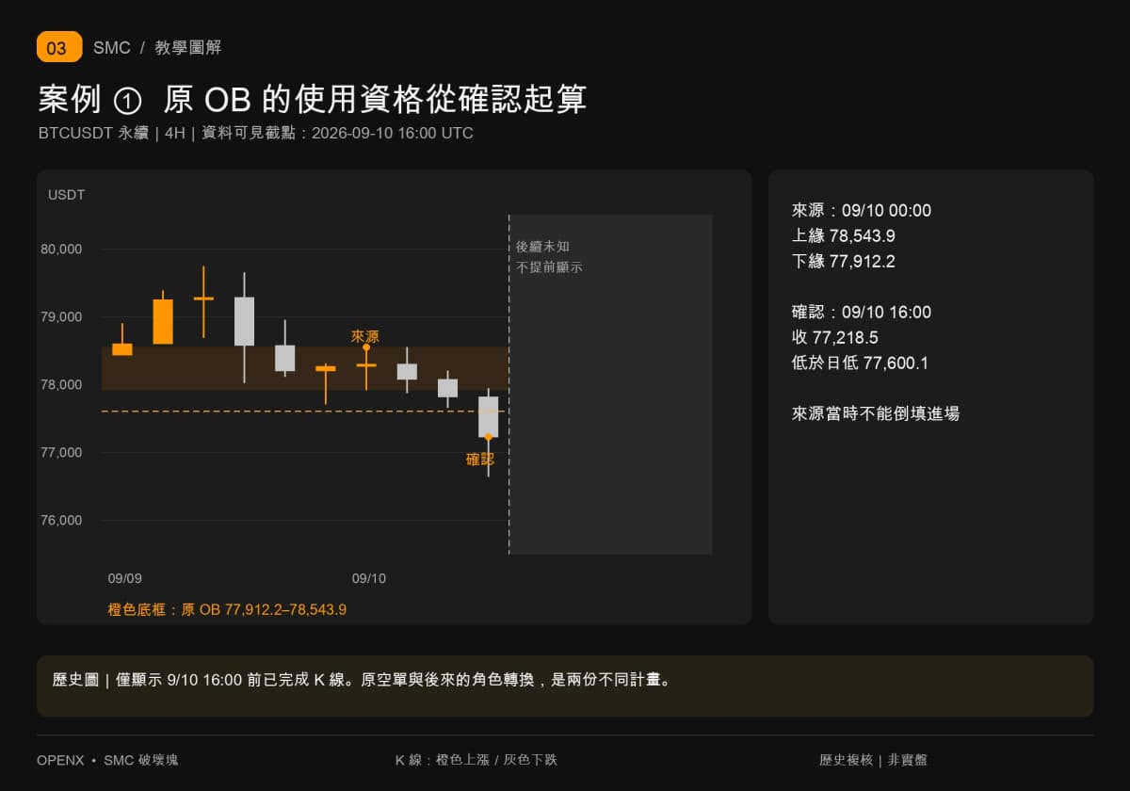This screenshot has height=791, width=1130.
Task: Click the 80,000 price axis label
Action: 61,250
